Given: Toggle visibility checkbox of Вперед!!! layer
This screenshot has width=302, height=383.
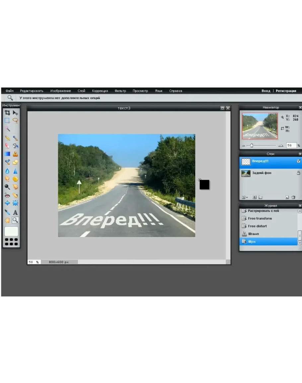Looking at the screenshot, I should click(x=298, y=161).
